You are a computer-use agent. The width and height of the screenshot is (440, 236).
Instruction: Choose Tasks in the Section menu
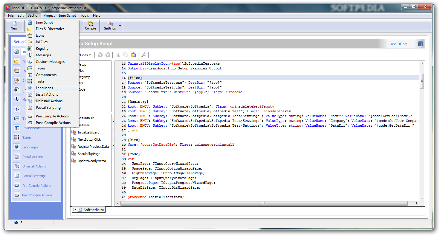(x=53, y=81)
